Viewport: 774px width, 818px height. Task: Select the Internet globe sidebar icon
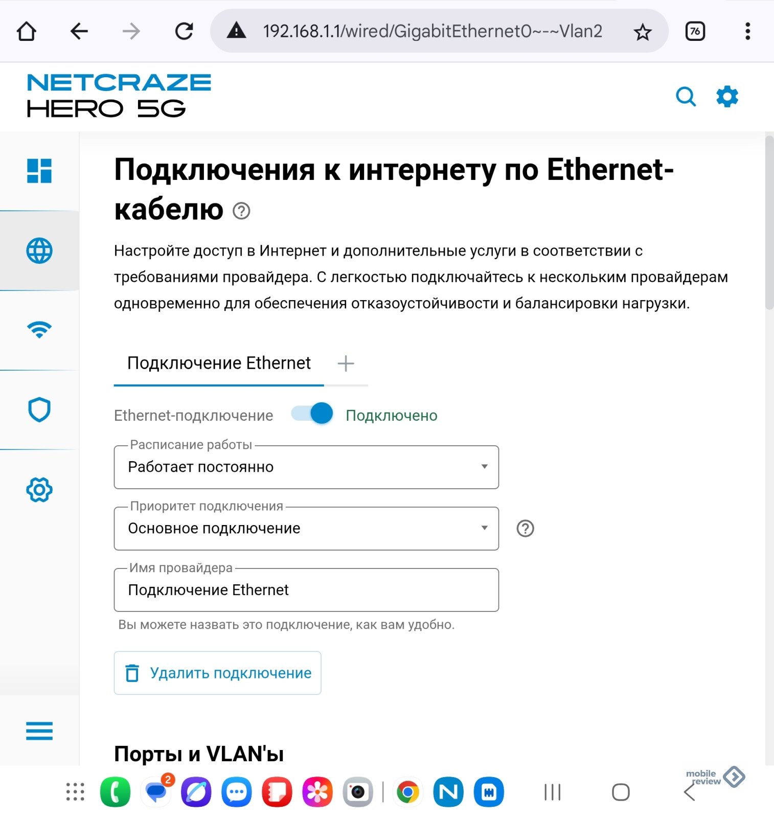[x=39, y=251]
